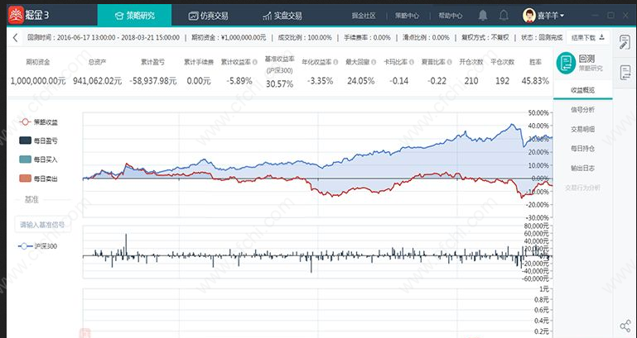Click the info icon next to 最大回撤
Image resolution: width=637 pixels, height=338 pixels.
pyautogui.click(x=374, y=62)
